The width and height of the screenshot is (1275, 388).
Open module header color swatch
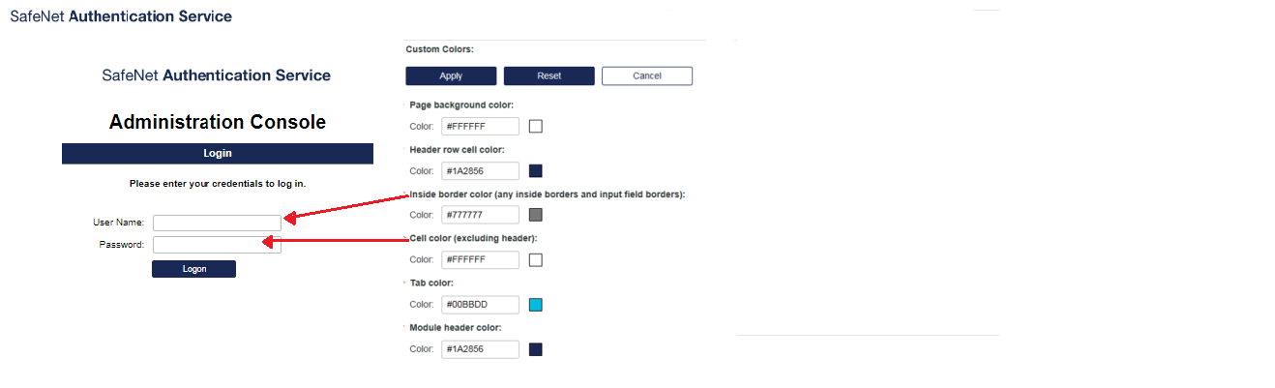pyautogui.click(x=536, y=349)
